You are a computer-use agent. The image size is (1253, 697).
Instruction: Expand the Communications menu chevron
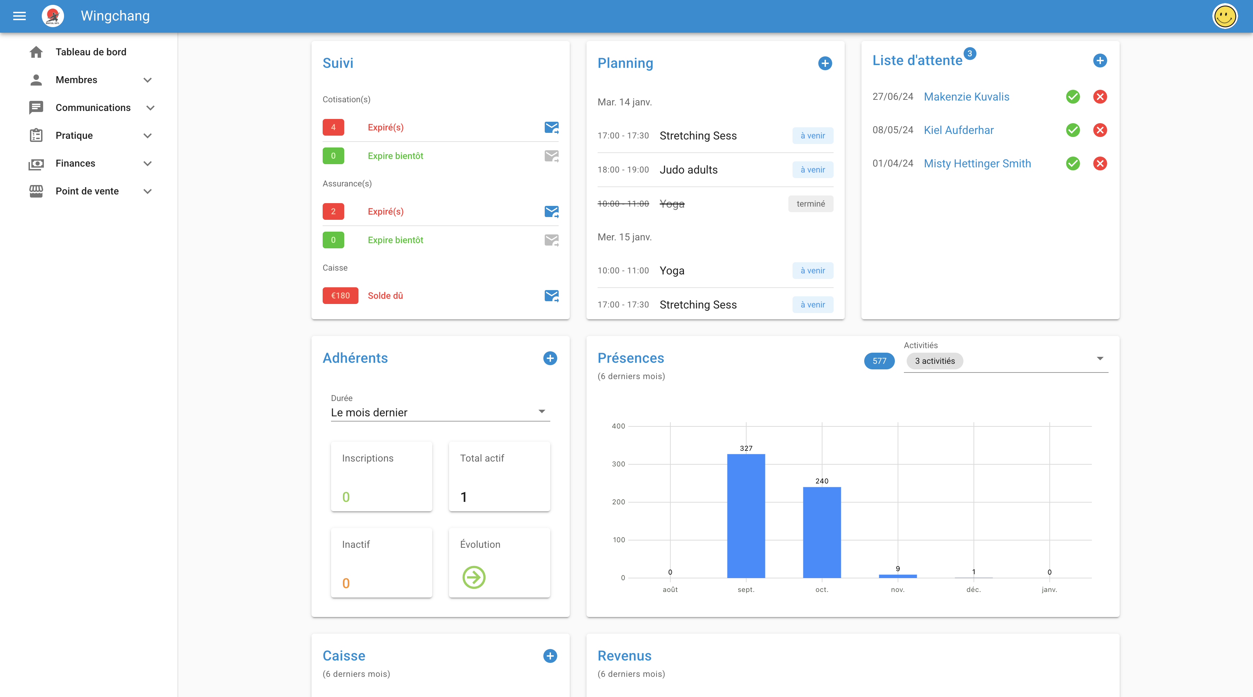point(150,107)
